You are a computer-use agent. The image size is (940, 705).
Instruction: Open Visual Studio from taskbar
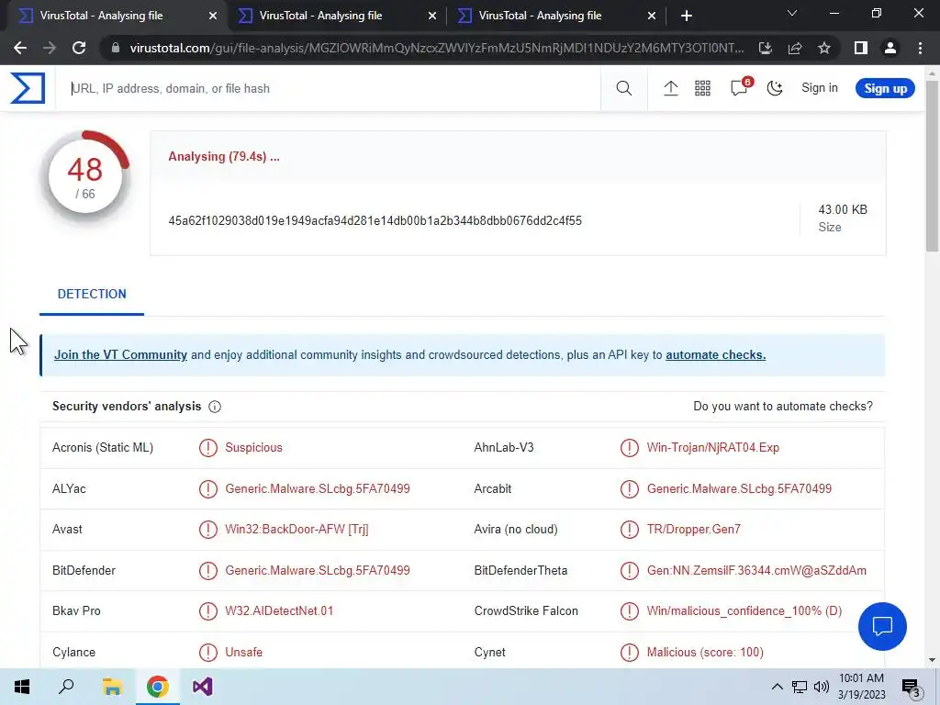tap(203, 687)
